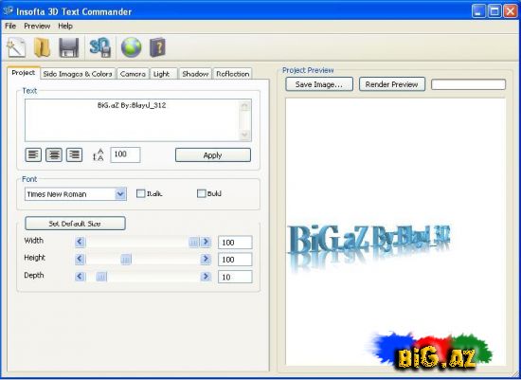Open the Preview menu
This screenshot has height=380, width=521.
37,26
